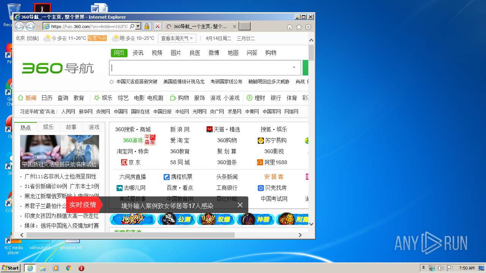Open the vaccine news thumbnail image

pos(60,152)
